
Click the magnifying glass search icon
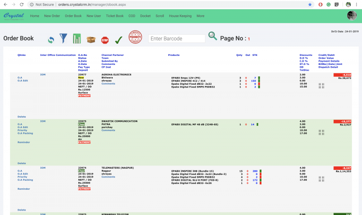pos(212,36)
